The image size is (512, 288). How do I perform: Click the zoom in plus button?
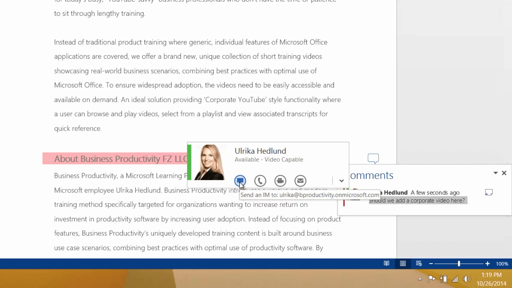click(x=487, y=263)
